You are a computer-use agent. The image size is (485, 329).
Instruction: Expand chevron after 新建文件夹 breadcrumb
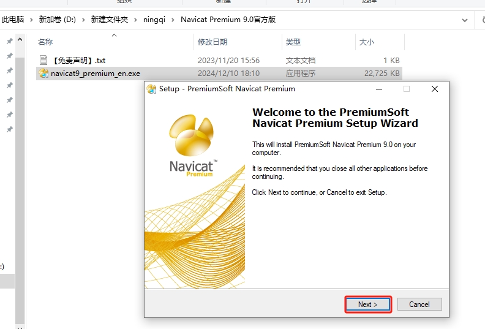pyautogui.click(x=135, y=20)
